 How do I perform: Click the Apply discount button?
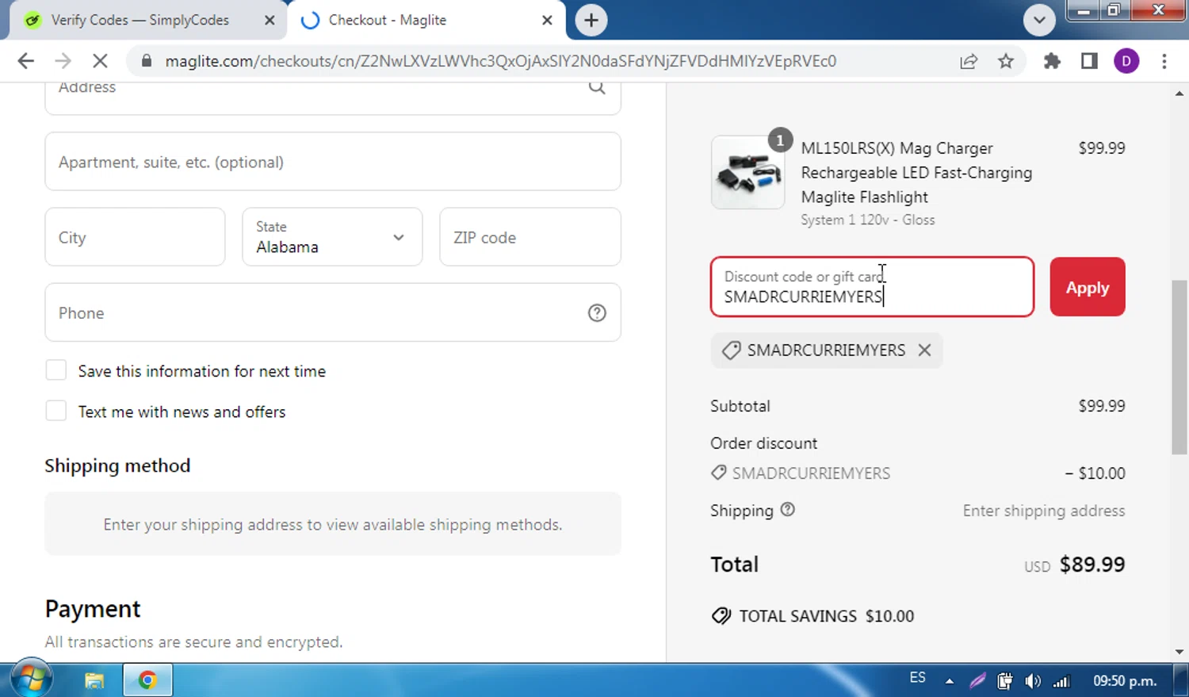(x=1088, y=287)
